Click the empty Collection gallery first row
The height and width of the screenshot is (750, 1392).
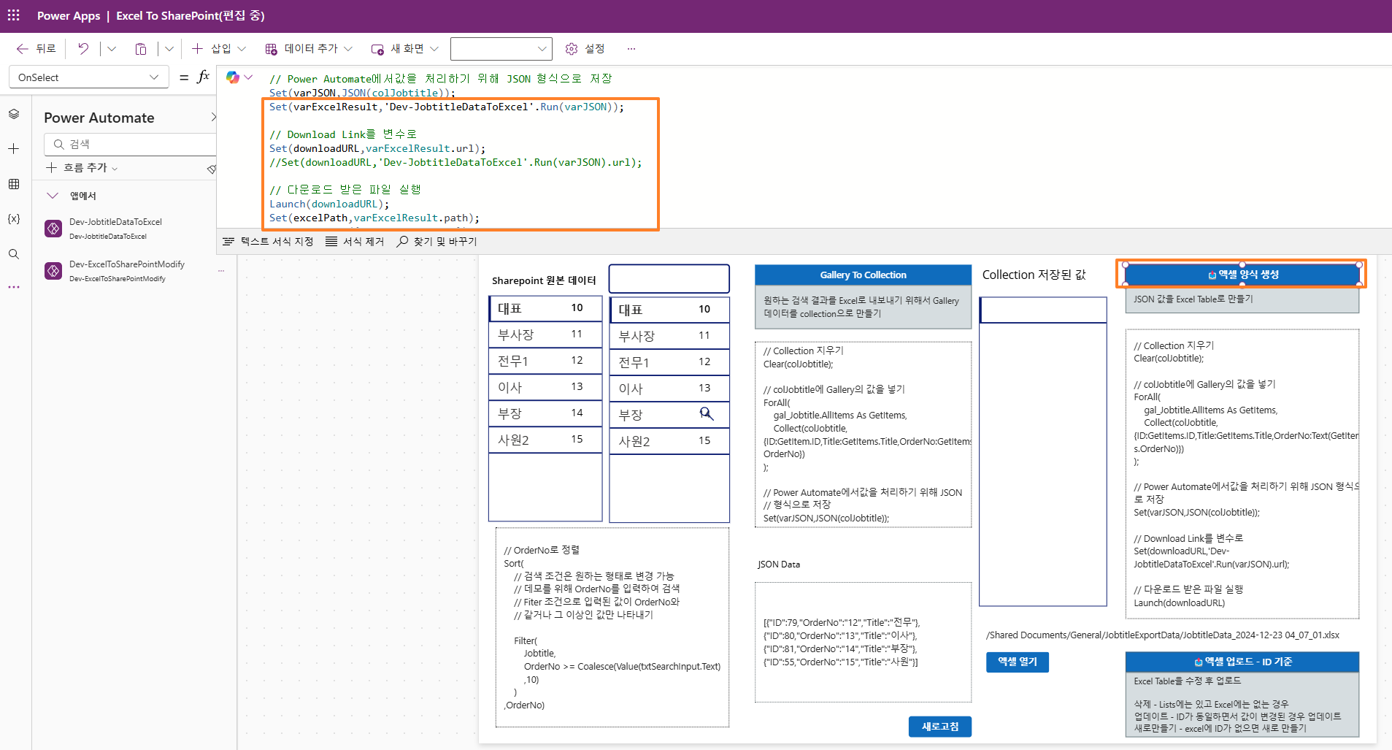coord(1042,310)
